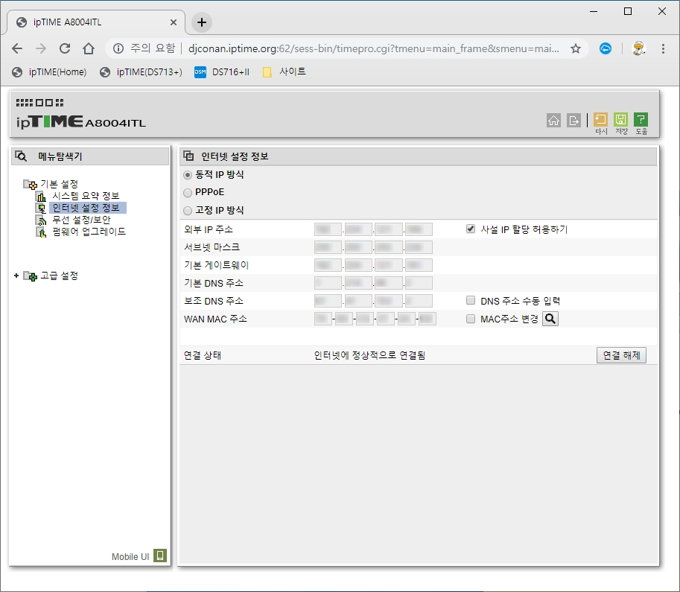Click the browser forward arrow

(41, 48)
